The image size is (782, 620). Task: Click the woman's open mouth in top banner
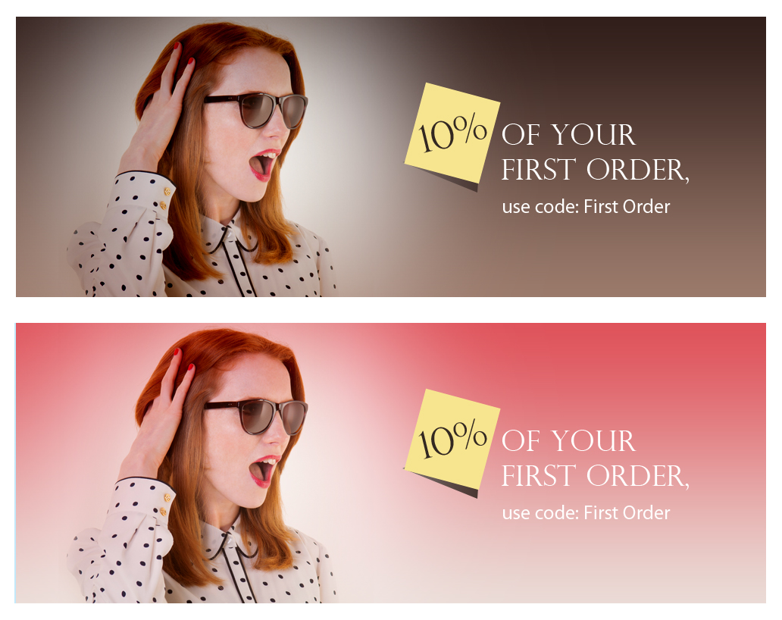(264, 164)
